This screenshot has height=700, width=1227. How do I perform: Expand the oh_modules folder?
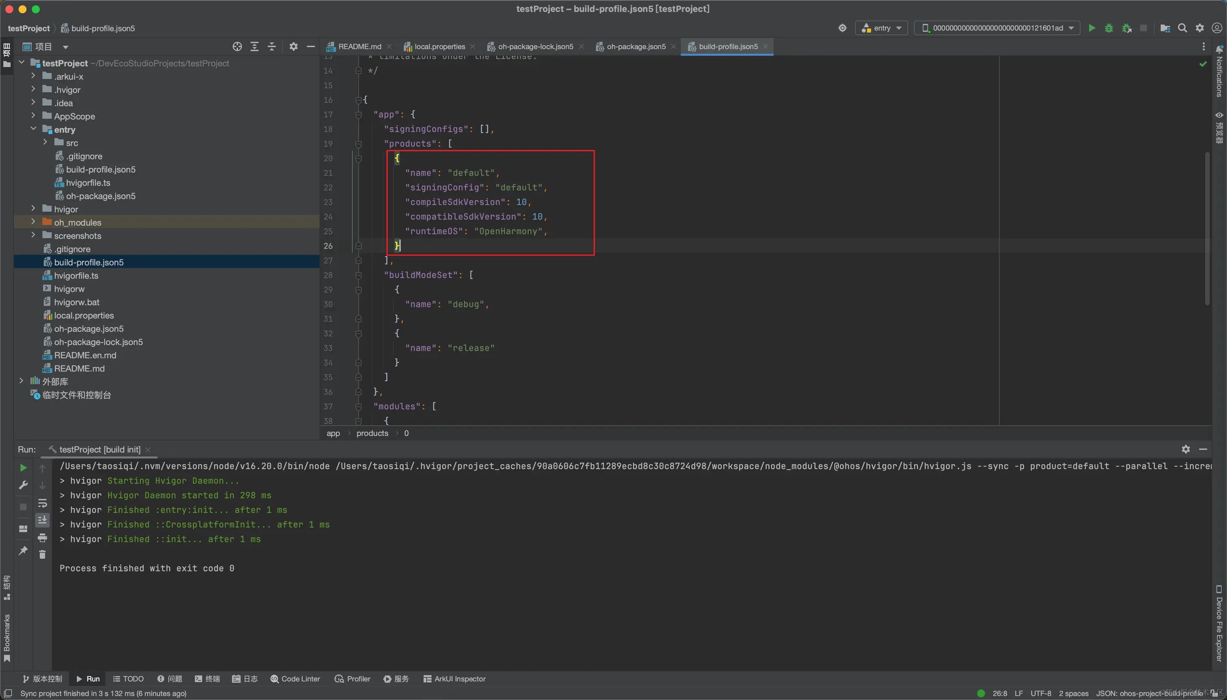click(x=33, y=222)
